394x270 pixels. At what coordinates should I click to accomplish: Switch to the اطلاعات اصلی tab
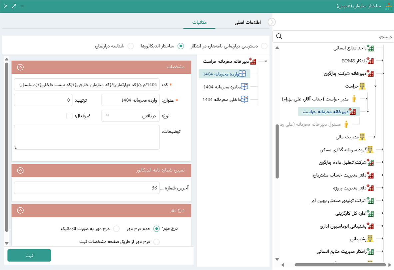click(x=247, y=22)
